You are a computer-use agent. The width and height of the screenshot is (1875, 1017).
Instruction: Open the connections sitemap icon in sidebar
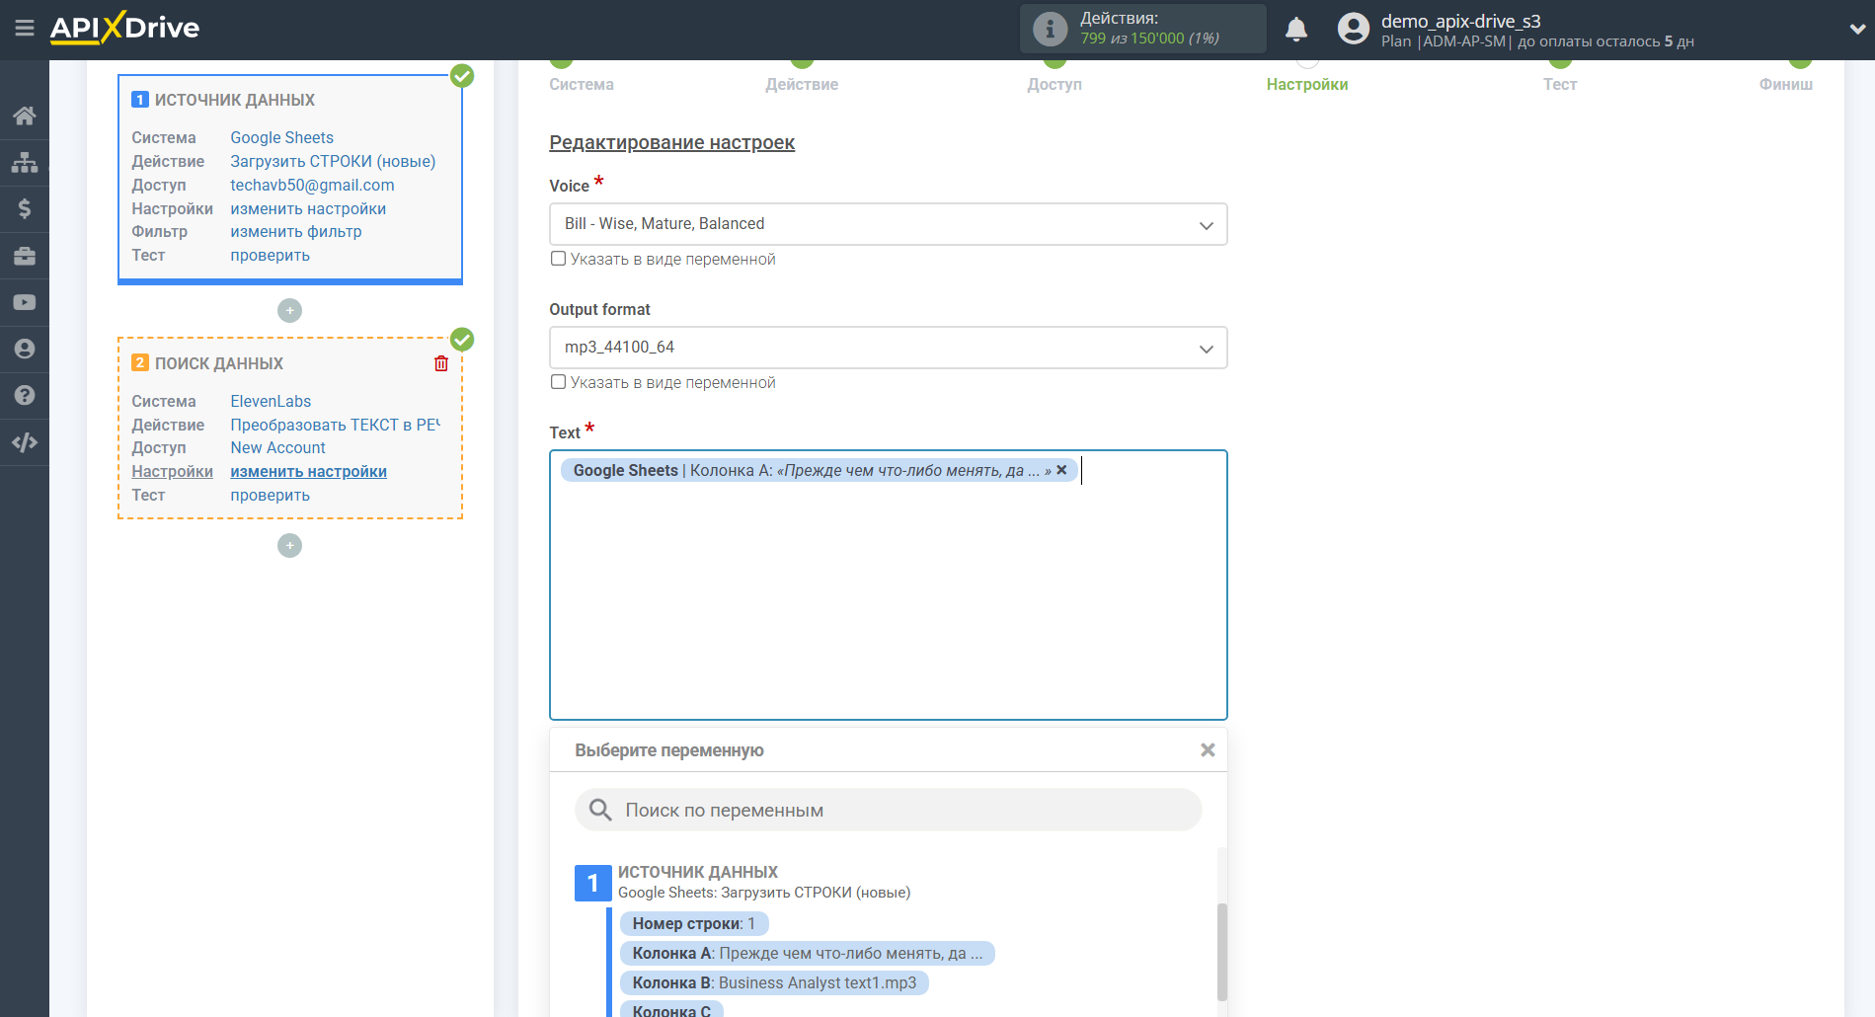pos(25,162)
